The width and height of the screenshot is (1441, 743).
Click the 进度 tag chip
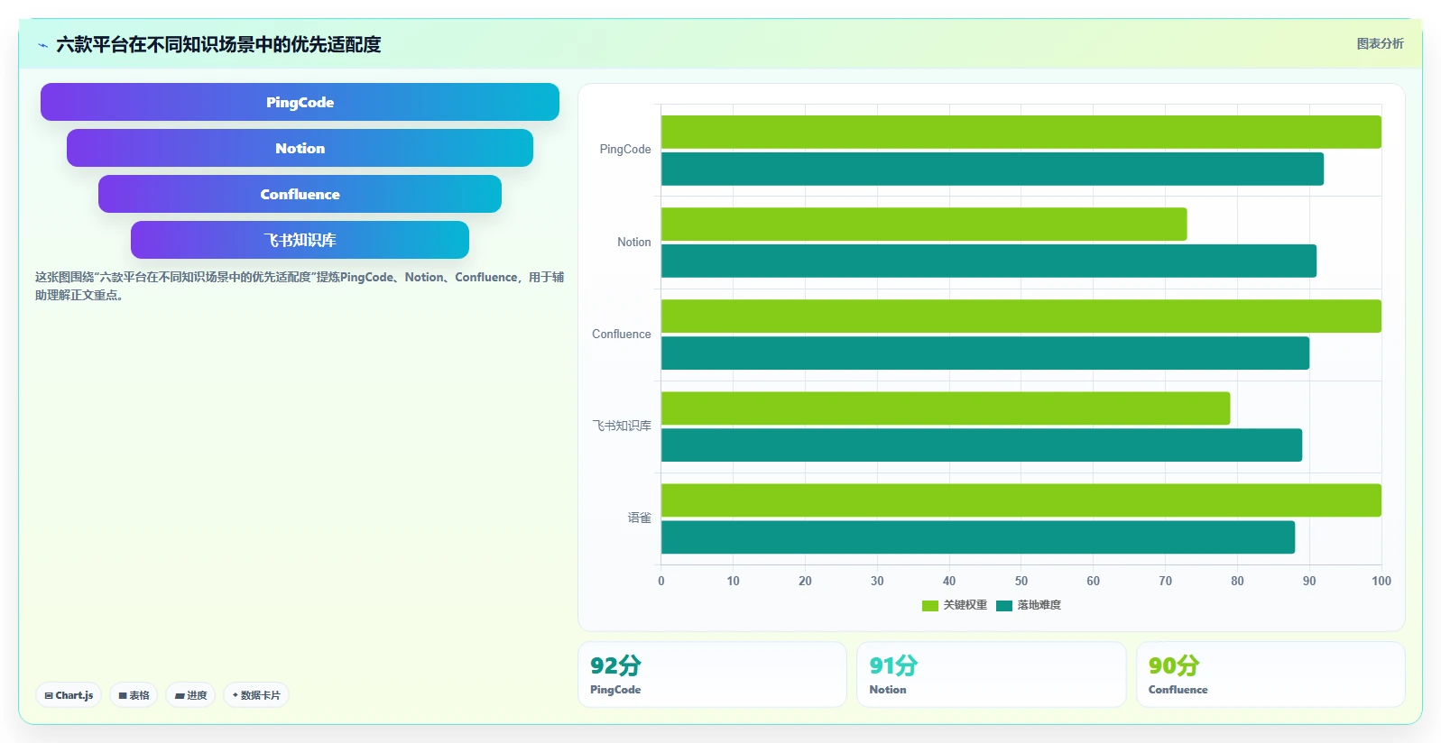click(x=190, y=695)
